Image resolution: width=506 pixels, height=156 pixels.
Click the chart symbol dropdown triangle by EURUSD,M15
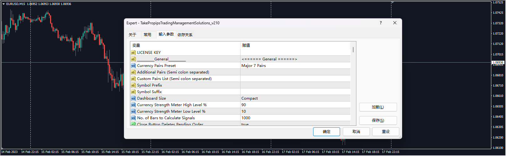3,4
